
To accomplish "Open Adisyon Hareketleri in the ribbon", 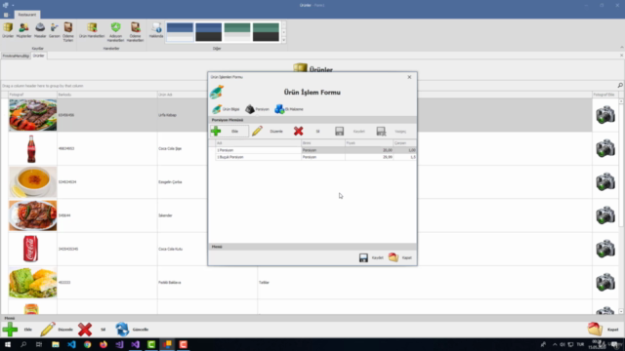I will point(115,32).
